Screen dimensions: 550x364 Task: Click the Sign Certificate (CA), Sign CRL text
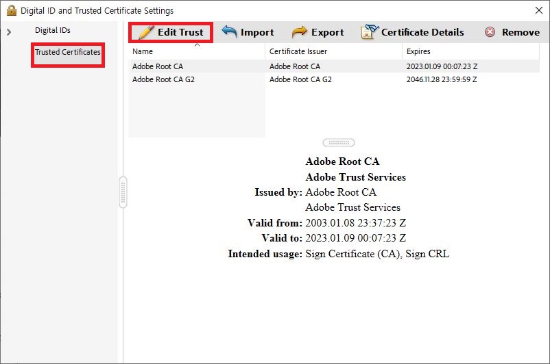(377, 254)
